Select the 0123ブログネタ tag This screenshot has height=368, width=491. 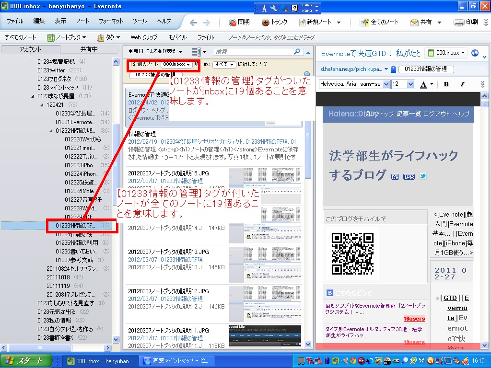54,79
